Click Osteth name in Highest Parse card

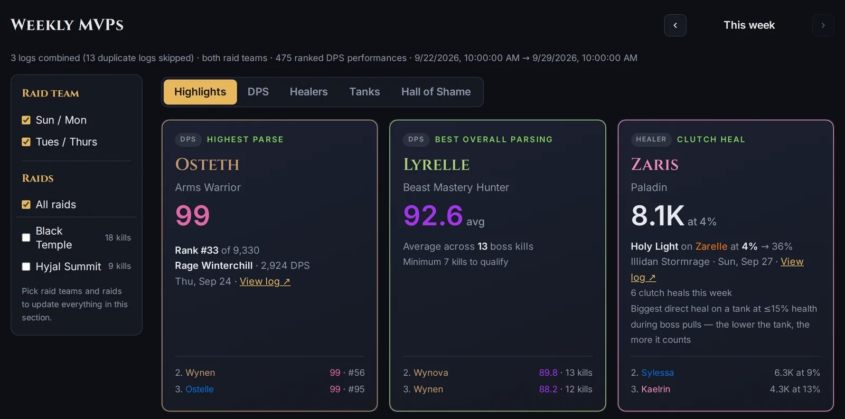(207, 165)
